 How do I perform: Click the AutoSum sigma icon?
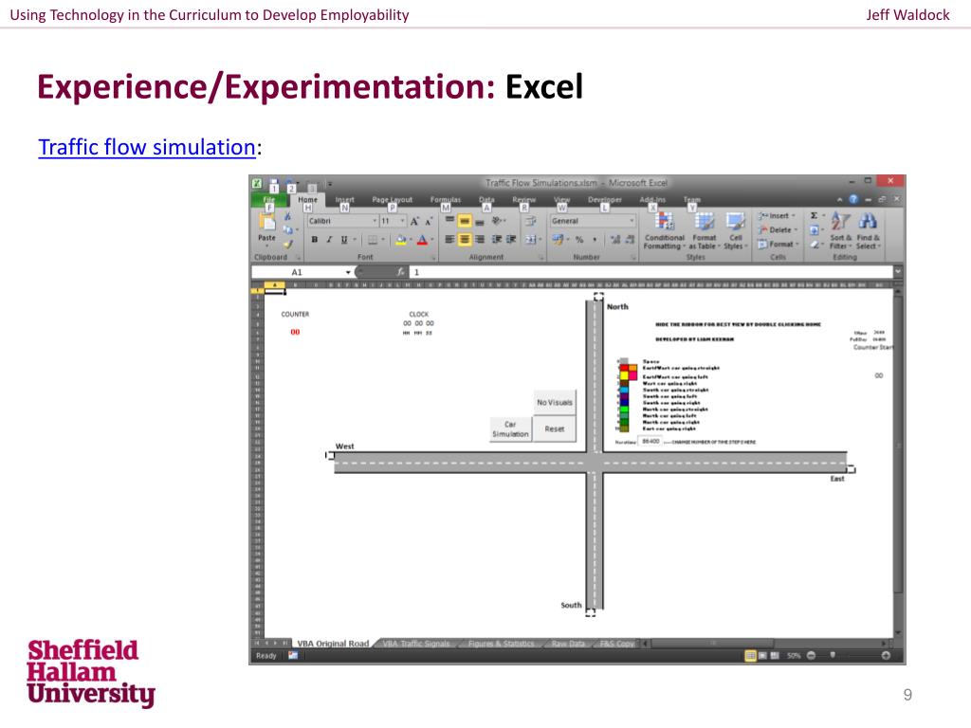pos(815,215)
